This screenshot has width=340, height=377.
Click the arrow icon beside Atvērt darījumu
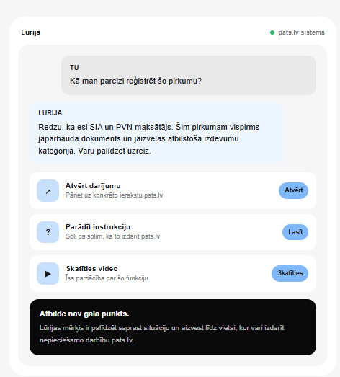tap(48, 191)
